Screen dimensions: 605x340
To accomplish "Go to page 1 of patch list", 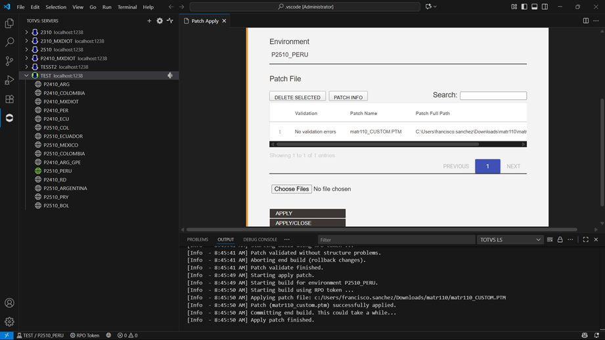I will 487,166.
